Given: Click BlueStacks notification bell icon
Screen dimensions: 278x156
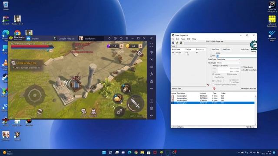Looking at the screenshot, I should [x=109, y=39].
